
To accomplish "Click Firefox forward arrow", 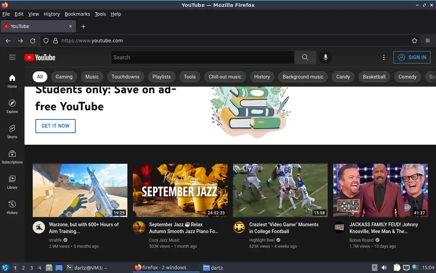I will [20, 41].
